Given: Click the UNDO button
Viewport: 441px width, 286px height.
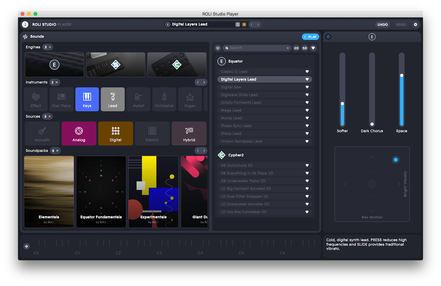Looking at the screenshot, I should point(383,25).
